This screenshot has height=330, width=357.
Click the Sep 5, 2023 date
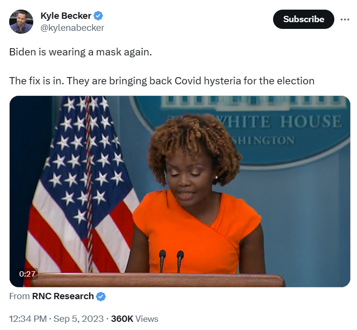tap(78, 318)
